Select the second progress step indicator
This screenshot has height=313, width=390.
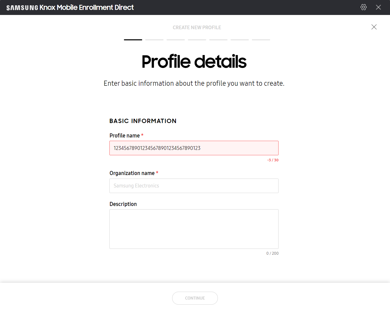point(154,40)
